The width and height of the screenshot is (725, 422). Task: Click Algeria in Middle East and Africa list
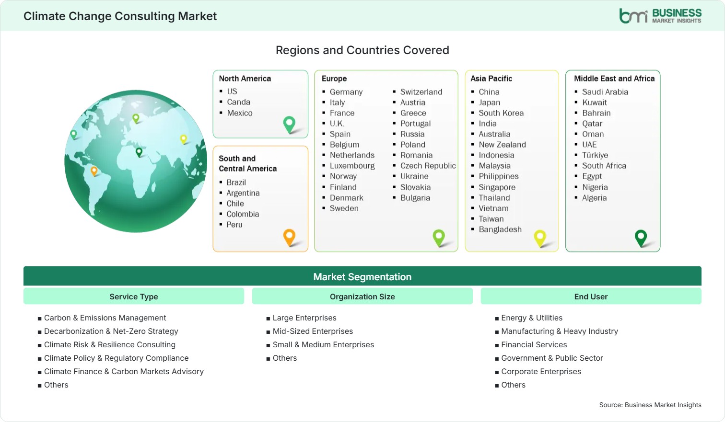(x=595, y=198)
